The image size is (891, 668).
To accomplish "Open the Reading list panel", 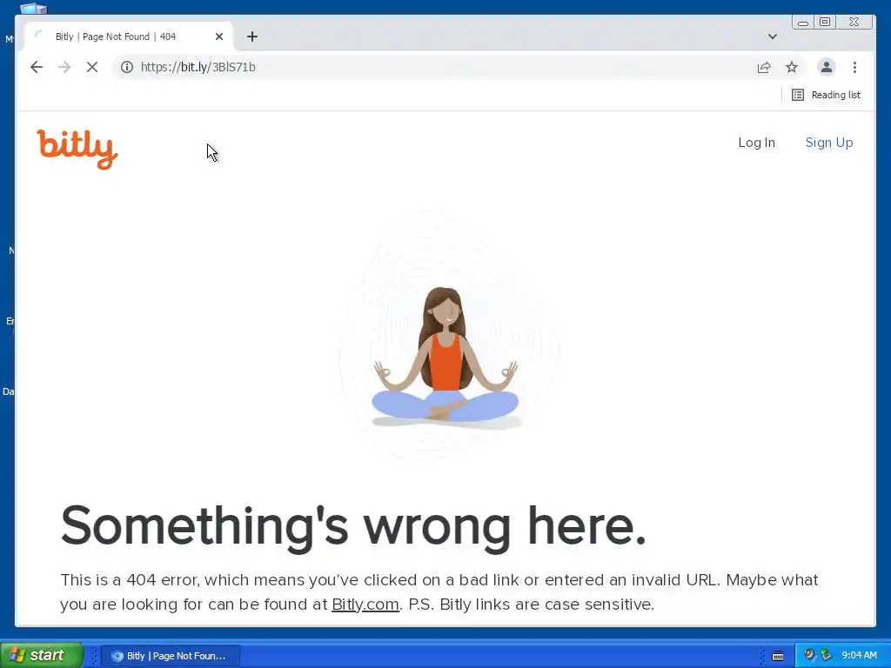I will point(827,95).
